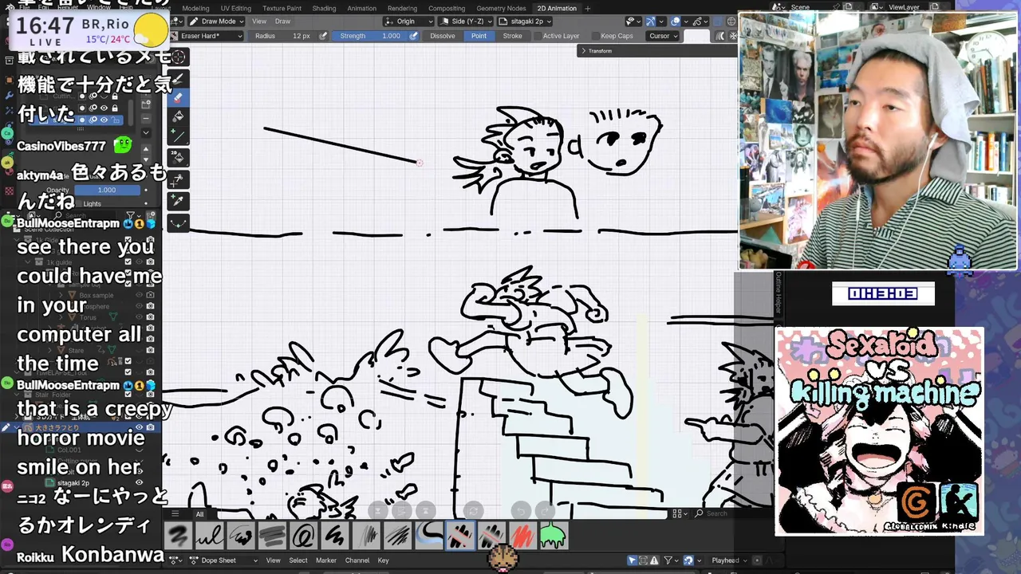This screenshot has height=574, width=1021.
Task: Open the viewport Draw menu
Action: (283, 22)
